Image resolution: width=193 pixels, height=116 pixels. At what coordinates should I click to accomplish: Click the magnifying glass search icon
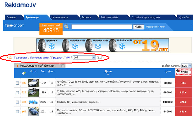coord(66,26)
